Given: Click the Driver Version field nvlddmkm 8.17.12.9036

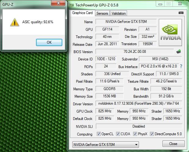Looking at the screenshot, I should click(x=139, y=103).
